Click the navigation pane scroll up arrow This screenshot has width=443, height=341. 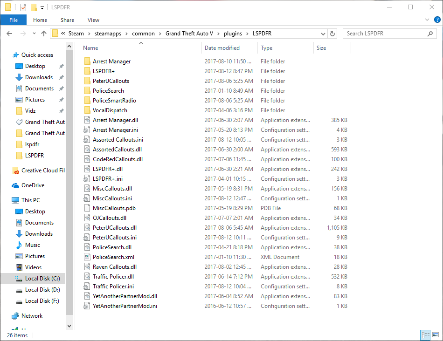point(69,46)
